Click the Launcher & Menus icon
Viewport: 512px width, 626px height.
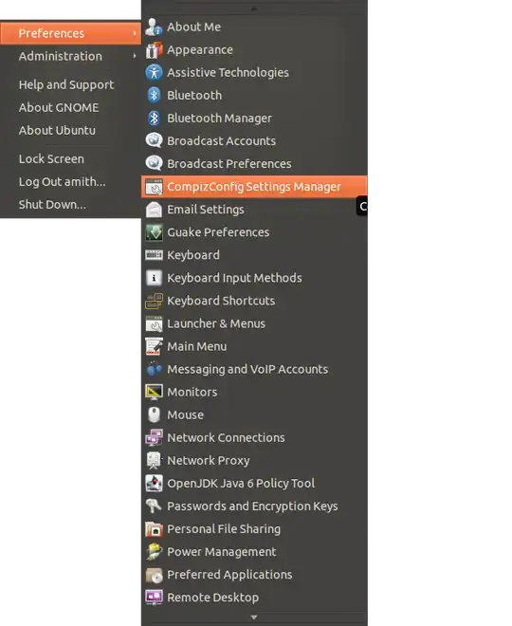(154, 323)
